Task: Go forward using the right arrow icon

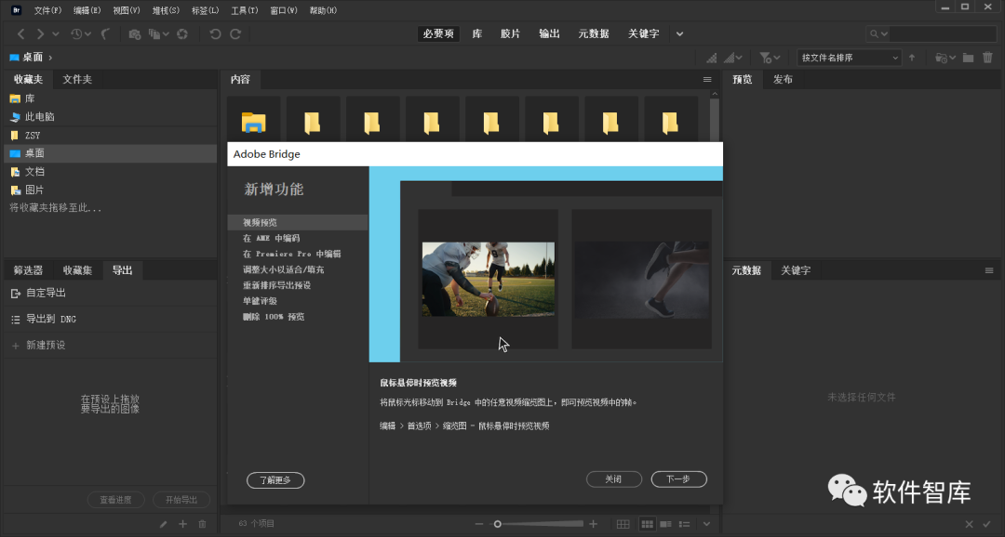Action: (40, 34)
